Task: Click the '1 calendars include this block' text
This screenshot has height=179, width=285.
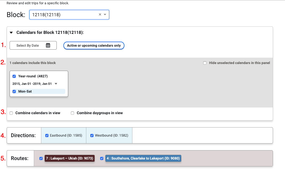Action: [33, 63]
